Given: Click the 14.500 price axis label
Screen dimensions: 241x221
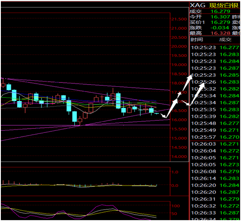Looking at the screenshot, I should coord(179,148).
